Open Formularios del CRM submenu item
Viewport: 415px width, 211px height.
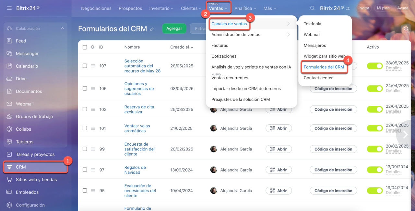point(324,67)
